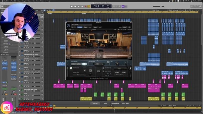The width and height of the screenshot is (203, 114).
Task: Click the pan knob on Bus 8 channel strip
Action: tap(4, 92)
